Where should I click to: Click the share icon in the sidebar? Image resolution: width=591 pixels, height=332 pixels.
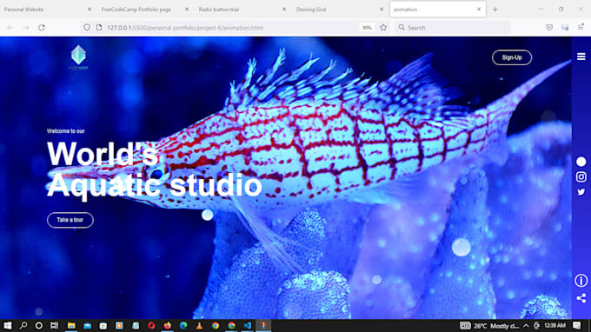[581, 298]
